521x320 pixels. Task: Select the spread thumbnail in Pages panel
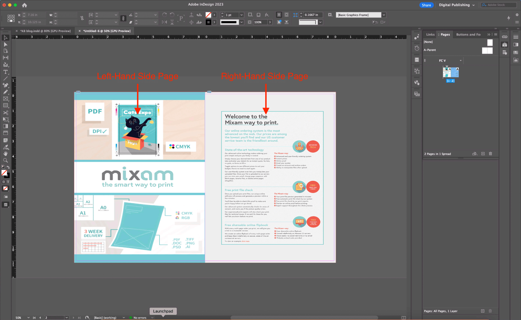click(451, 72)
